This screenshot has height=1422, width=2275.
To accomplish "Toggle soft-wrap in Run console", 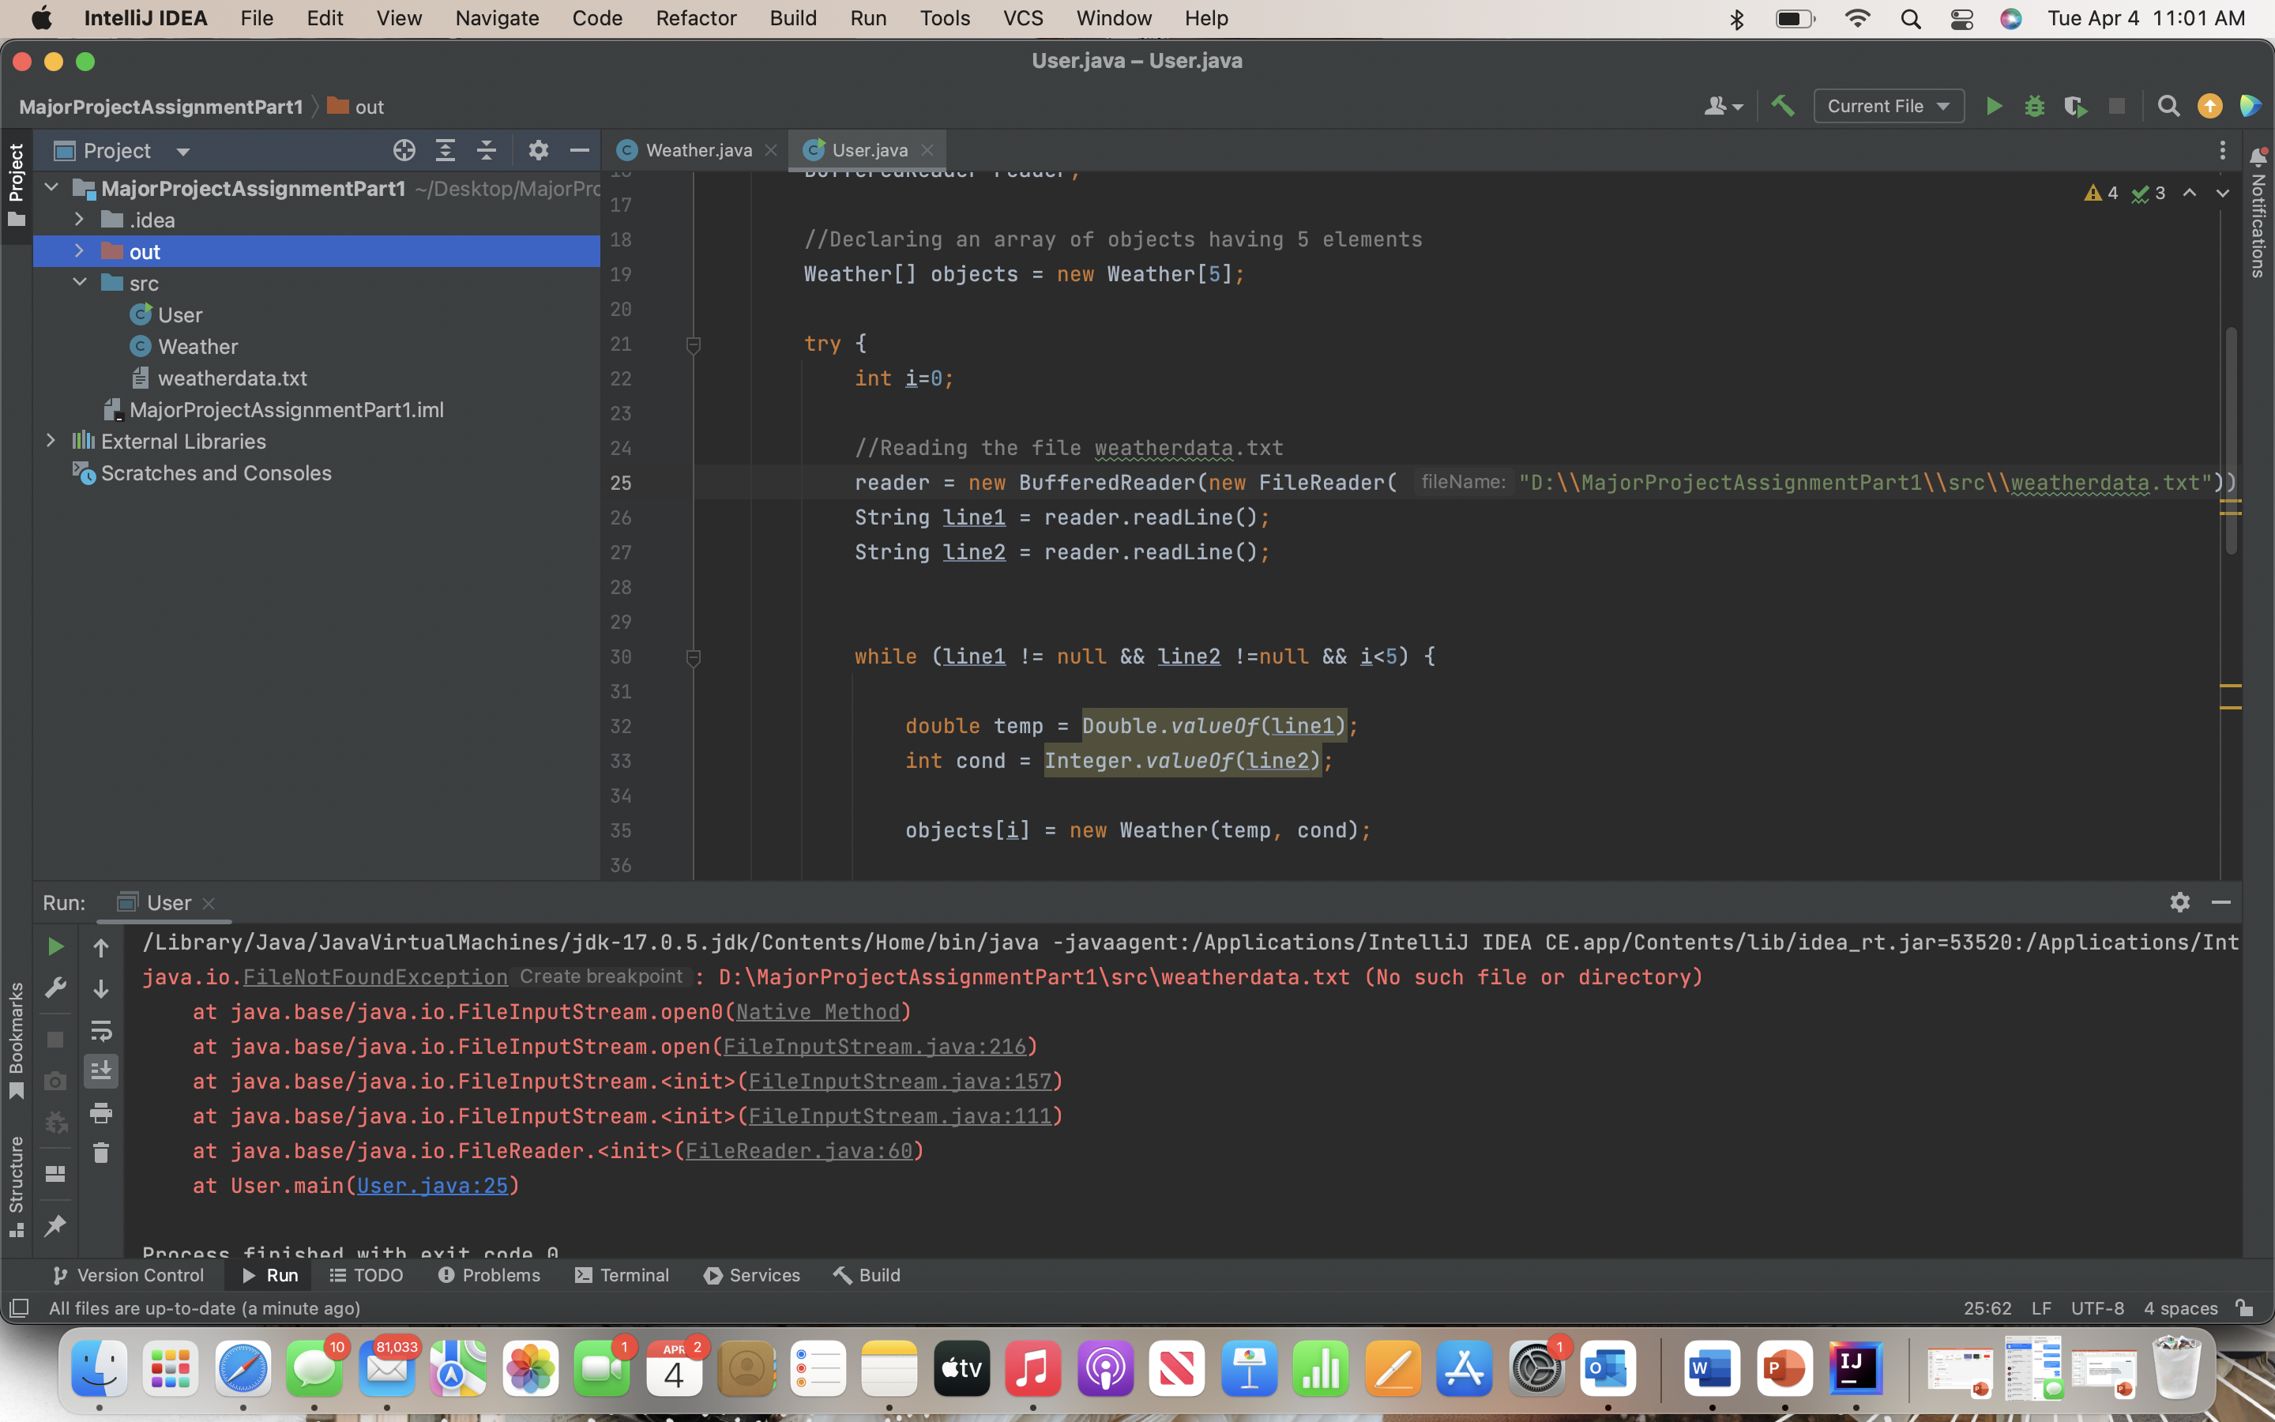I will pyautogui.click(x=100, y=1031).
